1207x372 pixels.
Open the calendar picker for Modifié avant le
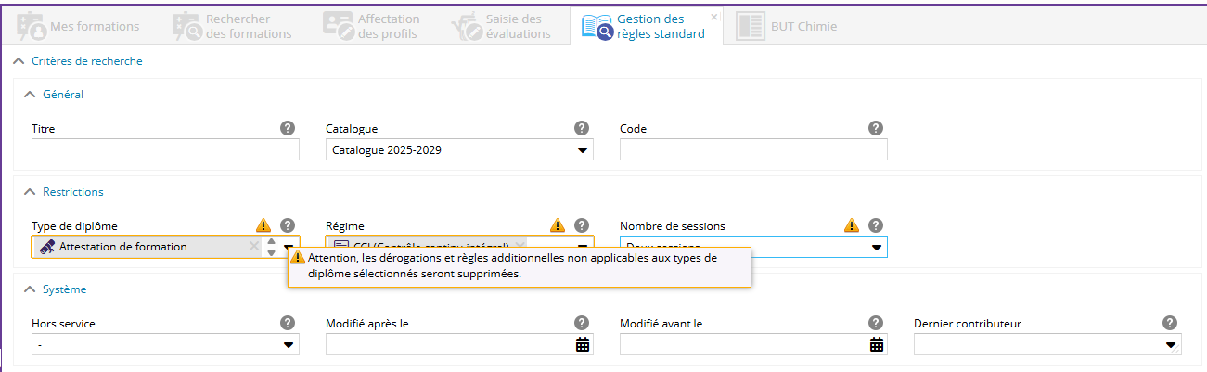point(877,344)
